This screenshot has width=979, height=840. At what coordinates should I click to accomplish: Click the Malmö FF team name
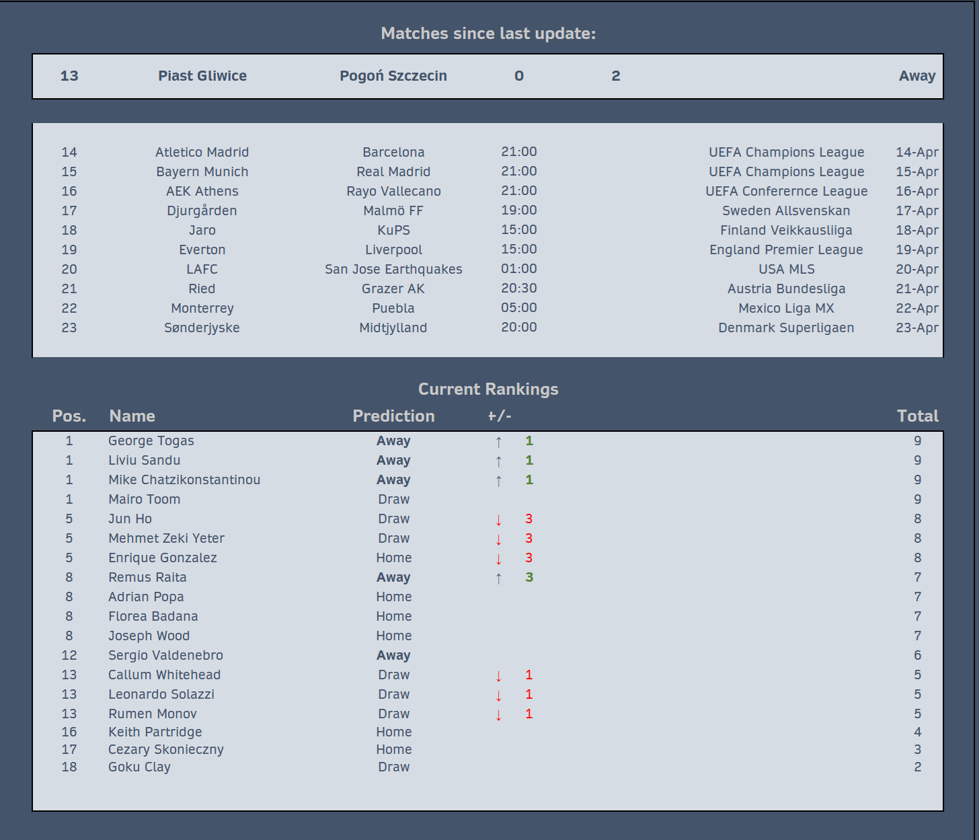(x=393, y=211)
